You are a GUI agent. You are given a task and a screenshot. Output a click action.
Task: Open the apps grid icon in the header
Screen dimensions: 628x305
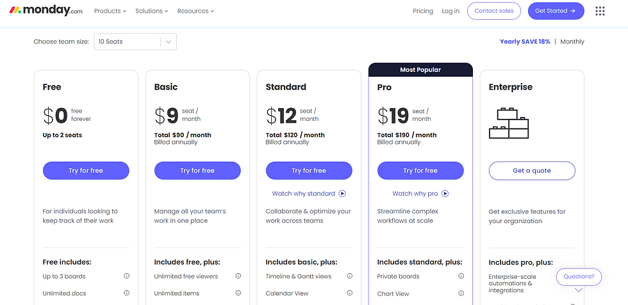tap(600, 12)
